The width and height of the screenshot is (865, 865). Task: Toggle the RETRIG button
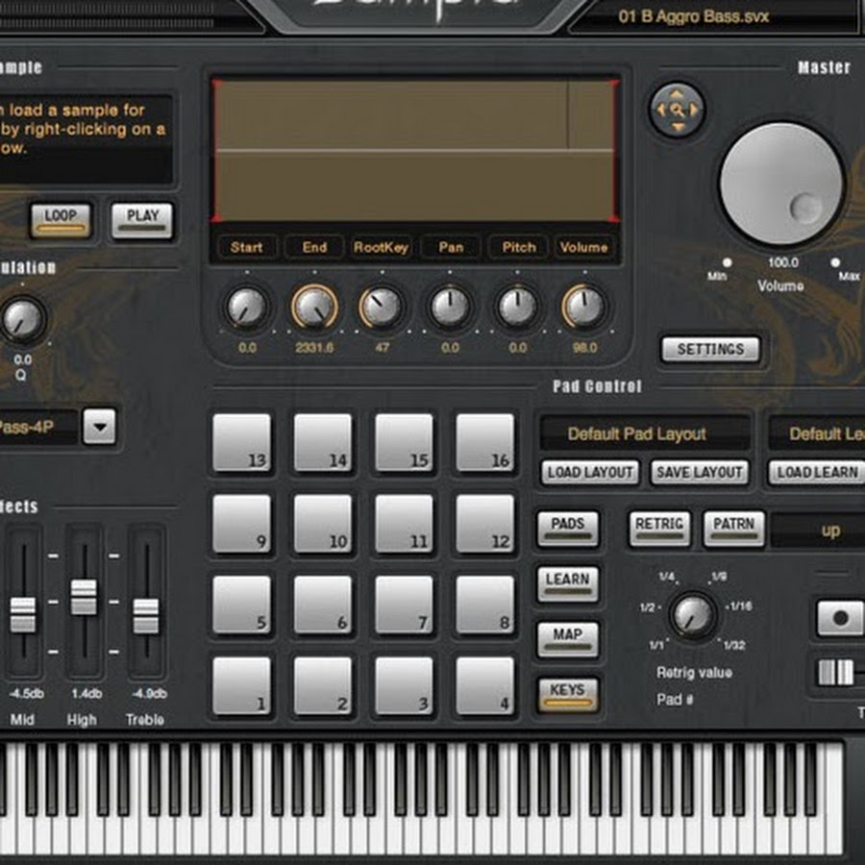[659, 529]
